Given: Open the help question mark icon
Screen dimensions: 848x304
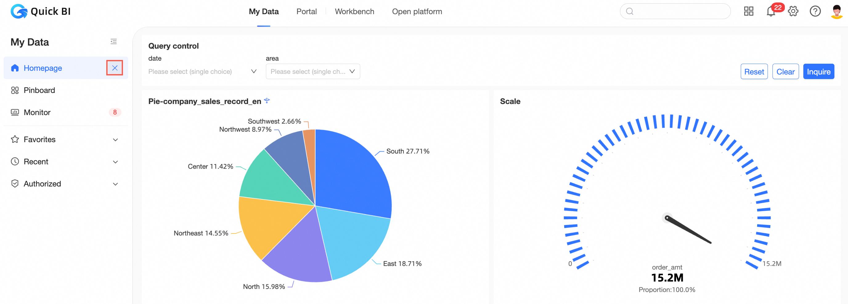Looking at the screenshot, I should click(815, 11).
